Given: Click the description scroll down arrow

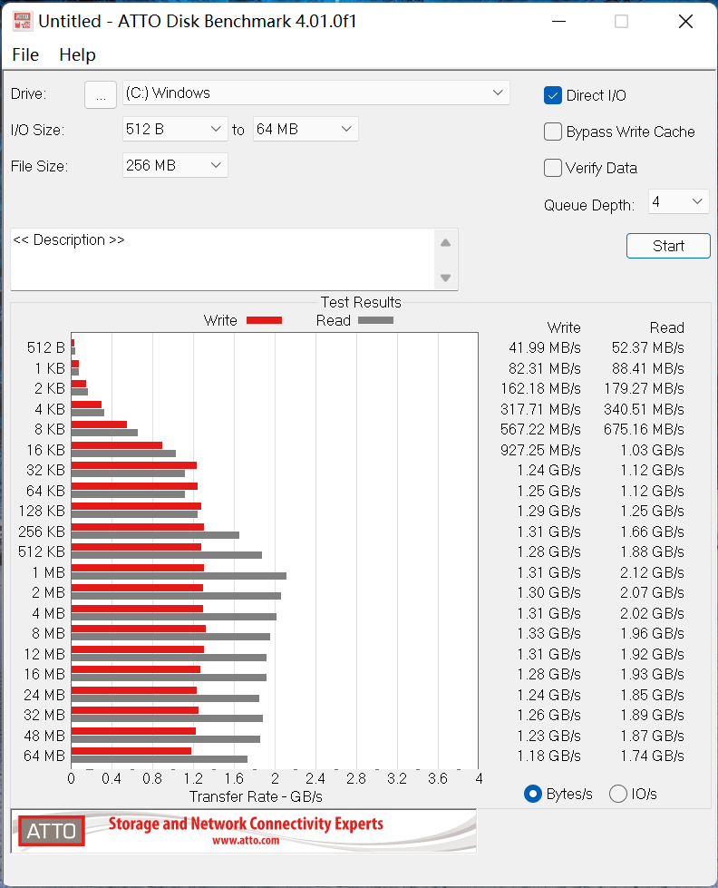Looking at the screenshot, I should tap(446, 278).
